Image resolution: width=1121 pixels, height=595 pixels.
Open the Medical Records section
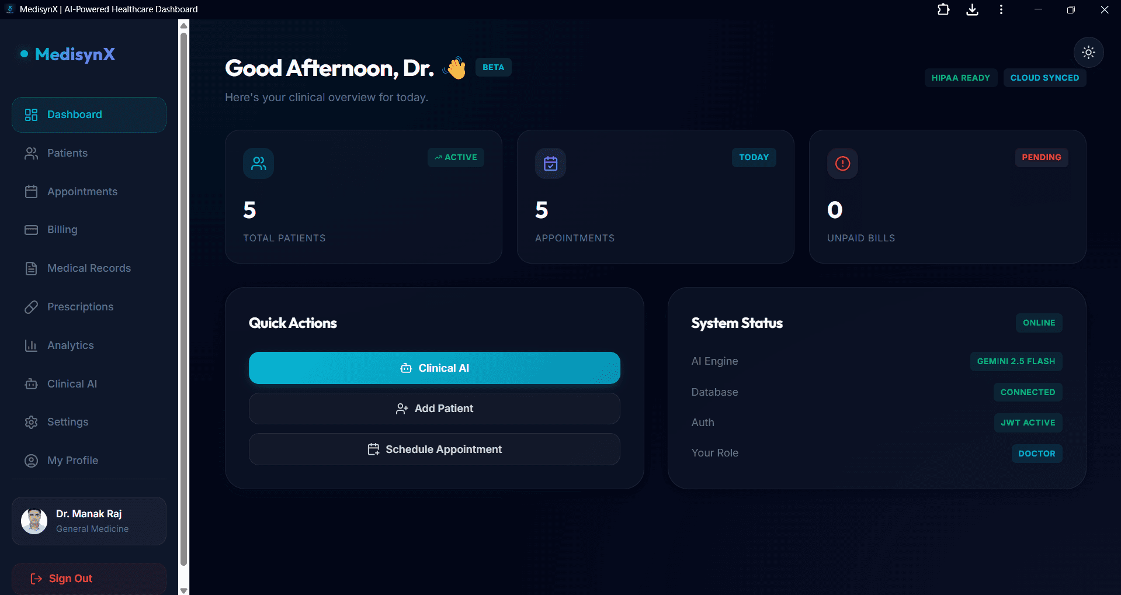tap(89, 268)
